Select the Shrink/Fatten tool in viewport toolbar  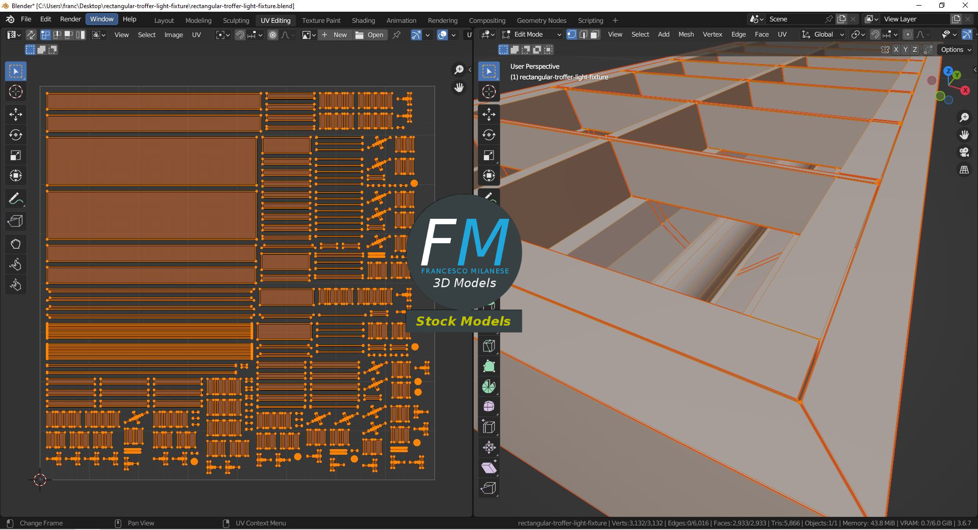[x=489, y=448]
